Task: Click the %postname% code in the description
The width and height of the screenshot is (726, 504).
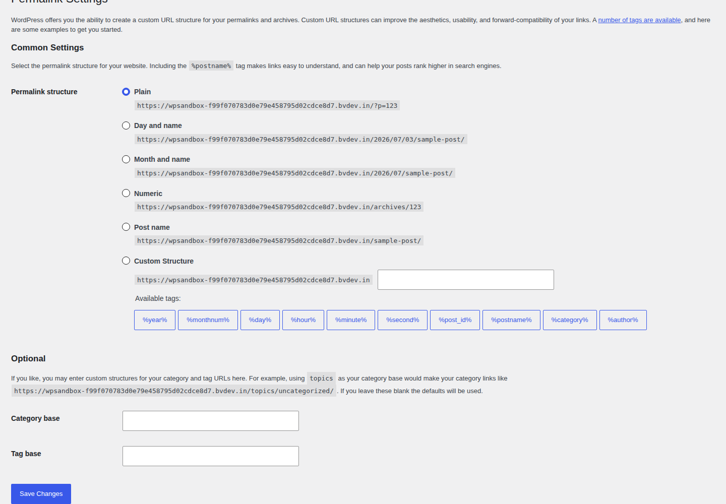Action: 211,66
